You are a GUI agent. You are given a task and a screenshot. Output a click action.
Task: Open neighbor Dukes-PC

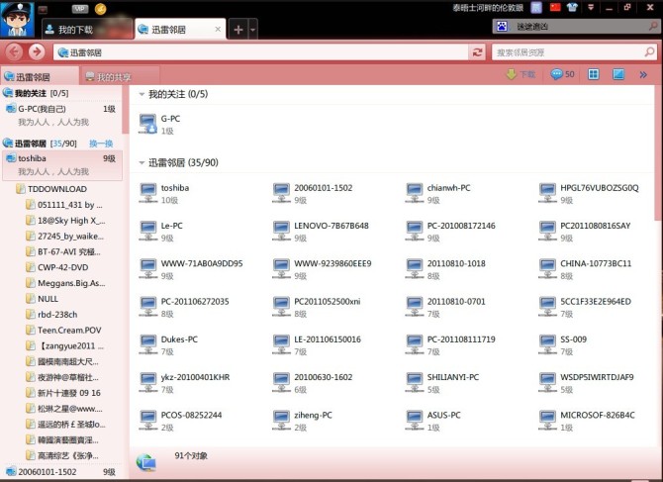click(x=168, y=345)
